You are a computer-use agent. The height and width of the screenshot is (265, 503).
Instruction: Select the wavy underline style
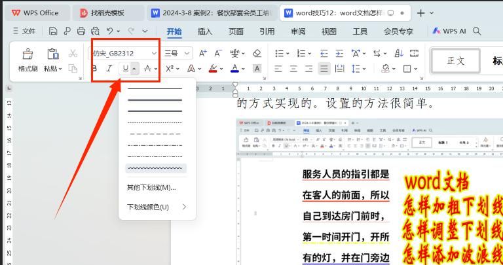[156, 168]
